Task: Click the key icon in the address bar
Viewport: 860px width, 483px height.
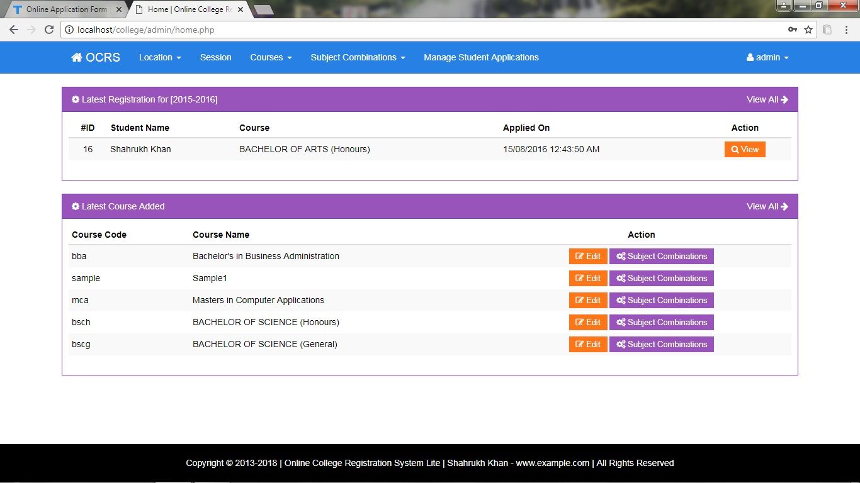Action: [791, 29]
